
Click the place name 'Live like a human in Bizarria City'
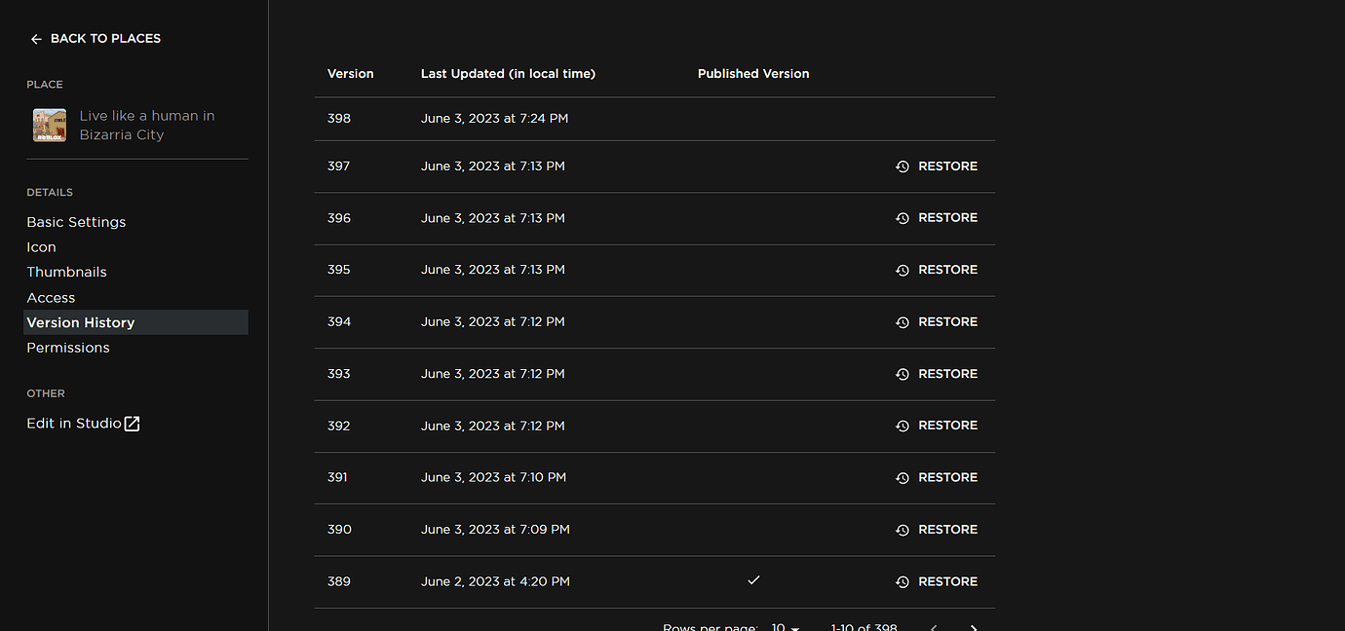pos(147,126)
